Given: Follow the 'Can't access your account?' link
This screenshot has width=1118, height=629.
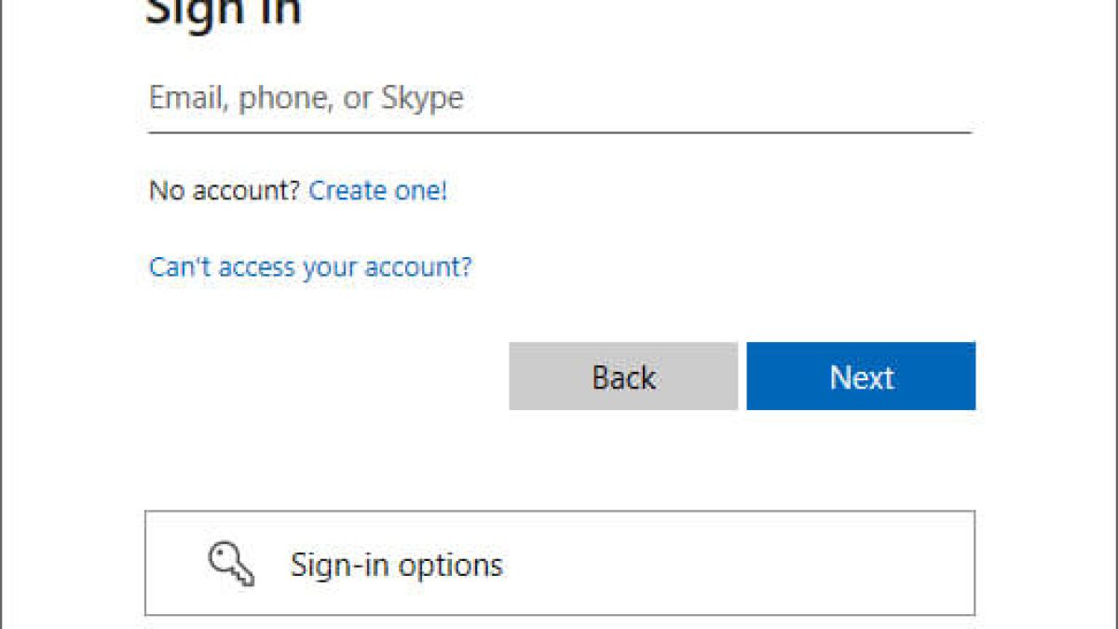Looking at the screenshot, I should tap(310, 267).
